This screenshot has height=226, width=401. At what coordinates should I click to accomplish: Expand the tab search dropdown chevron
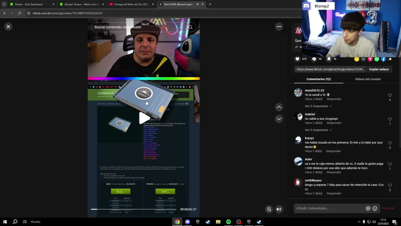pyautogui.click(x=4, y=4)
